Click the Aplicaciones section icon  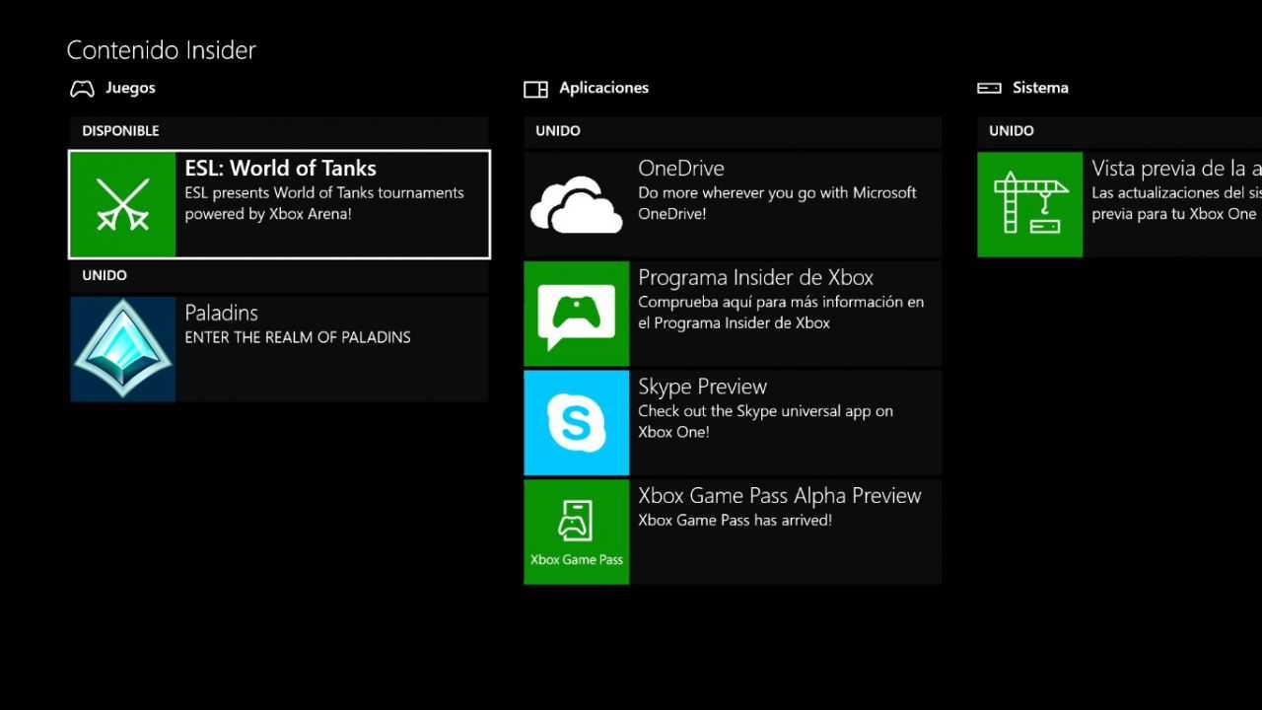(x=535, y=88)
